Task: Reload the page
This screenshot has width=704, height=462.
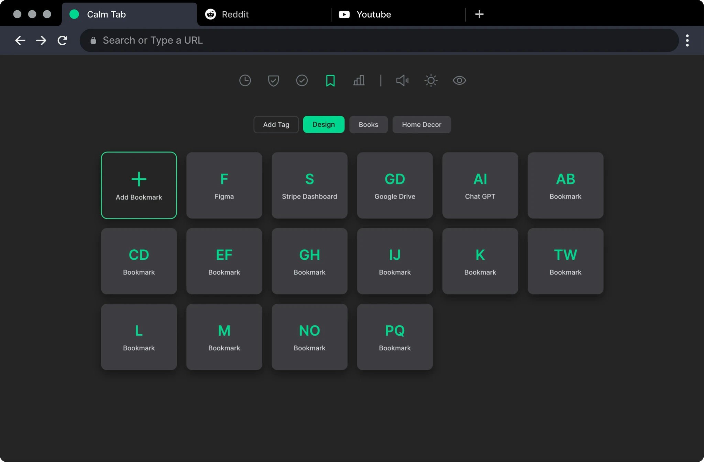Action: coord(62,41)
